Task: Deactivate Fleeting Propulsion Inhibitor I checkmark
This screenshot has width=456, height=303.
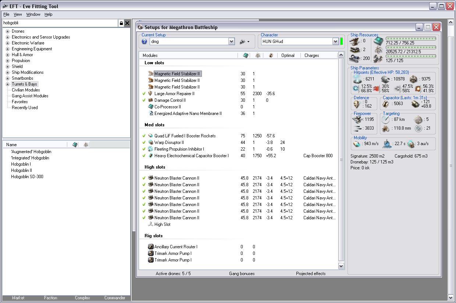Action: pos(144,149)
